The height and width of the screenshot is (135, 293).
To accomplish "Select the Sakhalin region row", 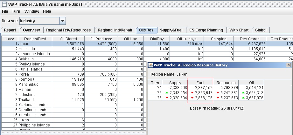I will coord(147,59).
